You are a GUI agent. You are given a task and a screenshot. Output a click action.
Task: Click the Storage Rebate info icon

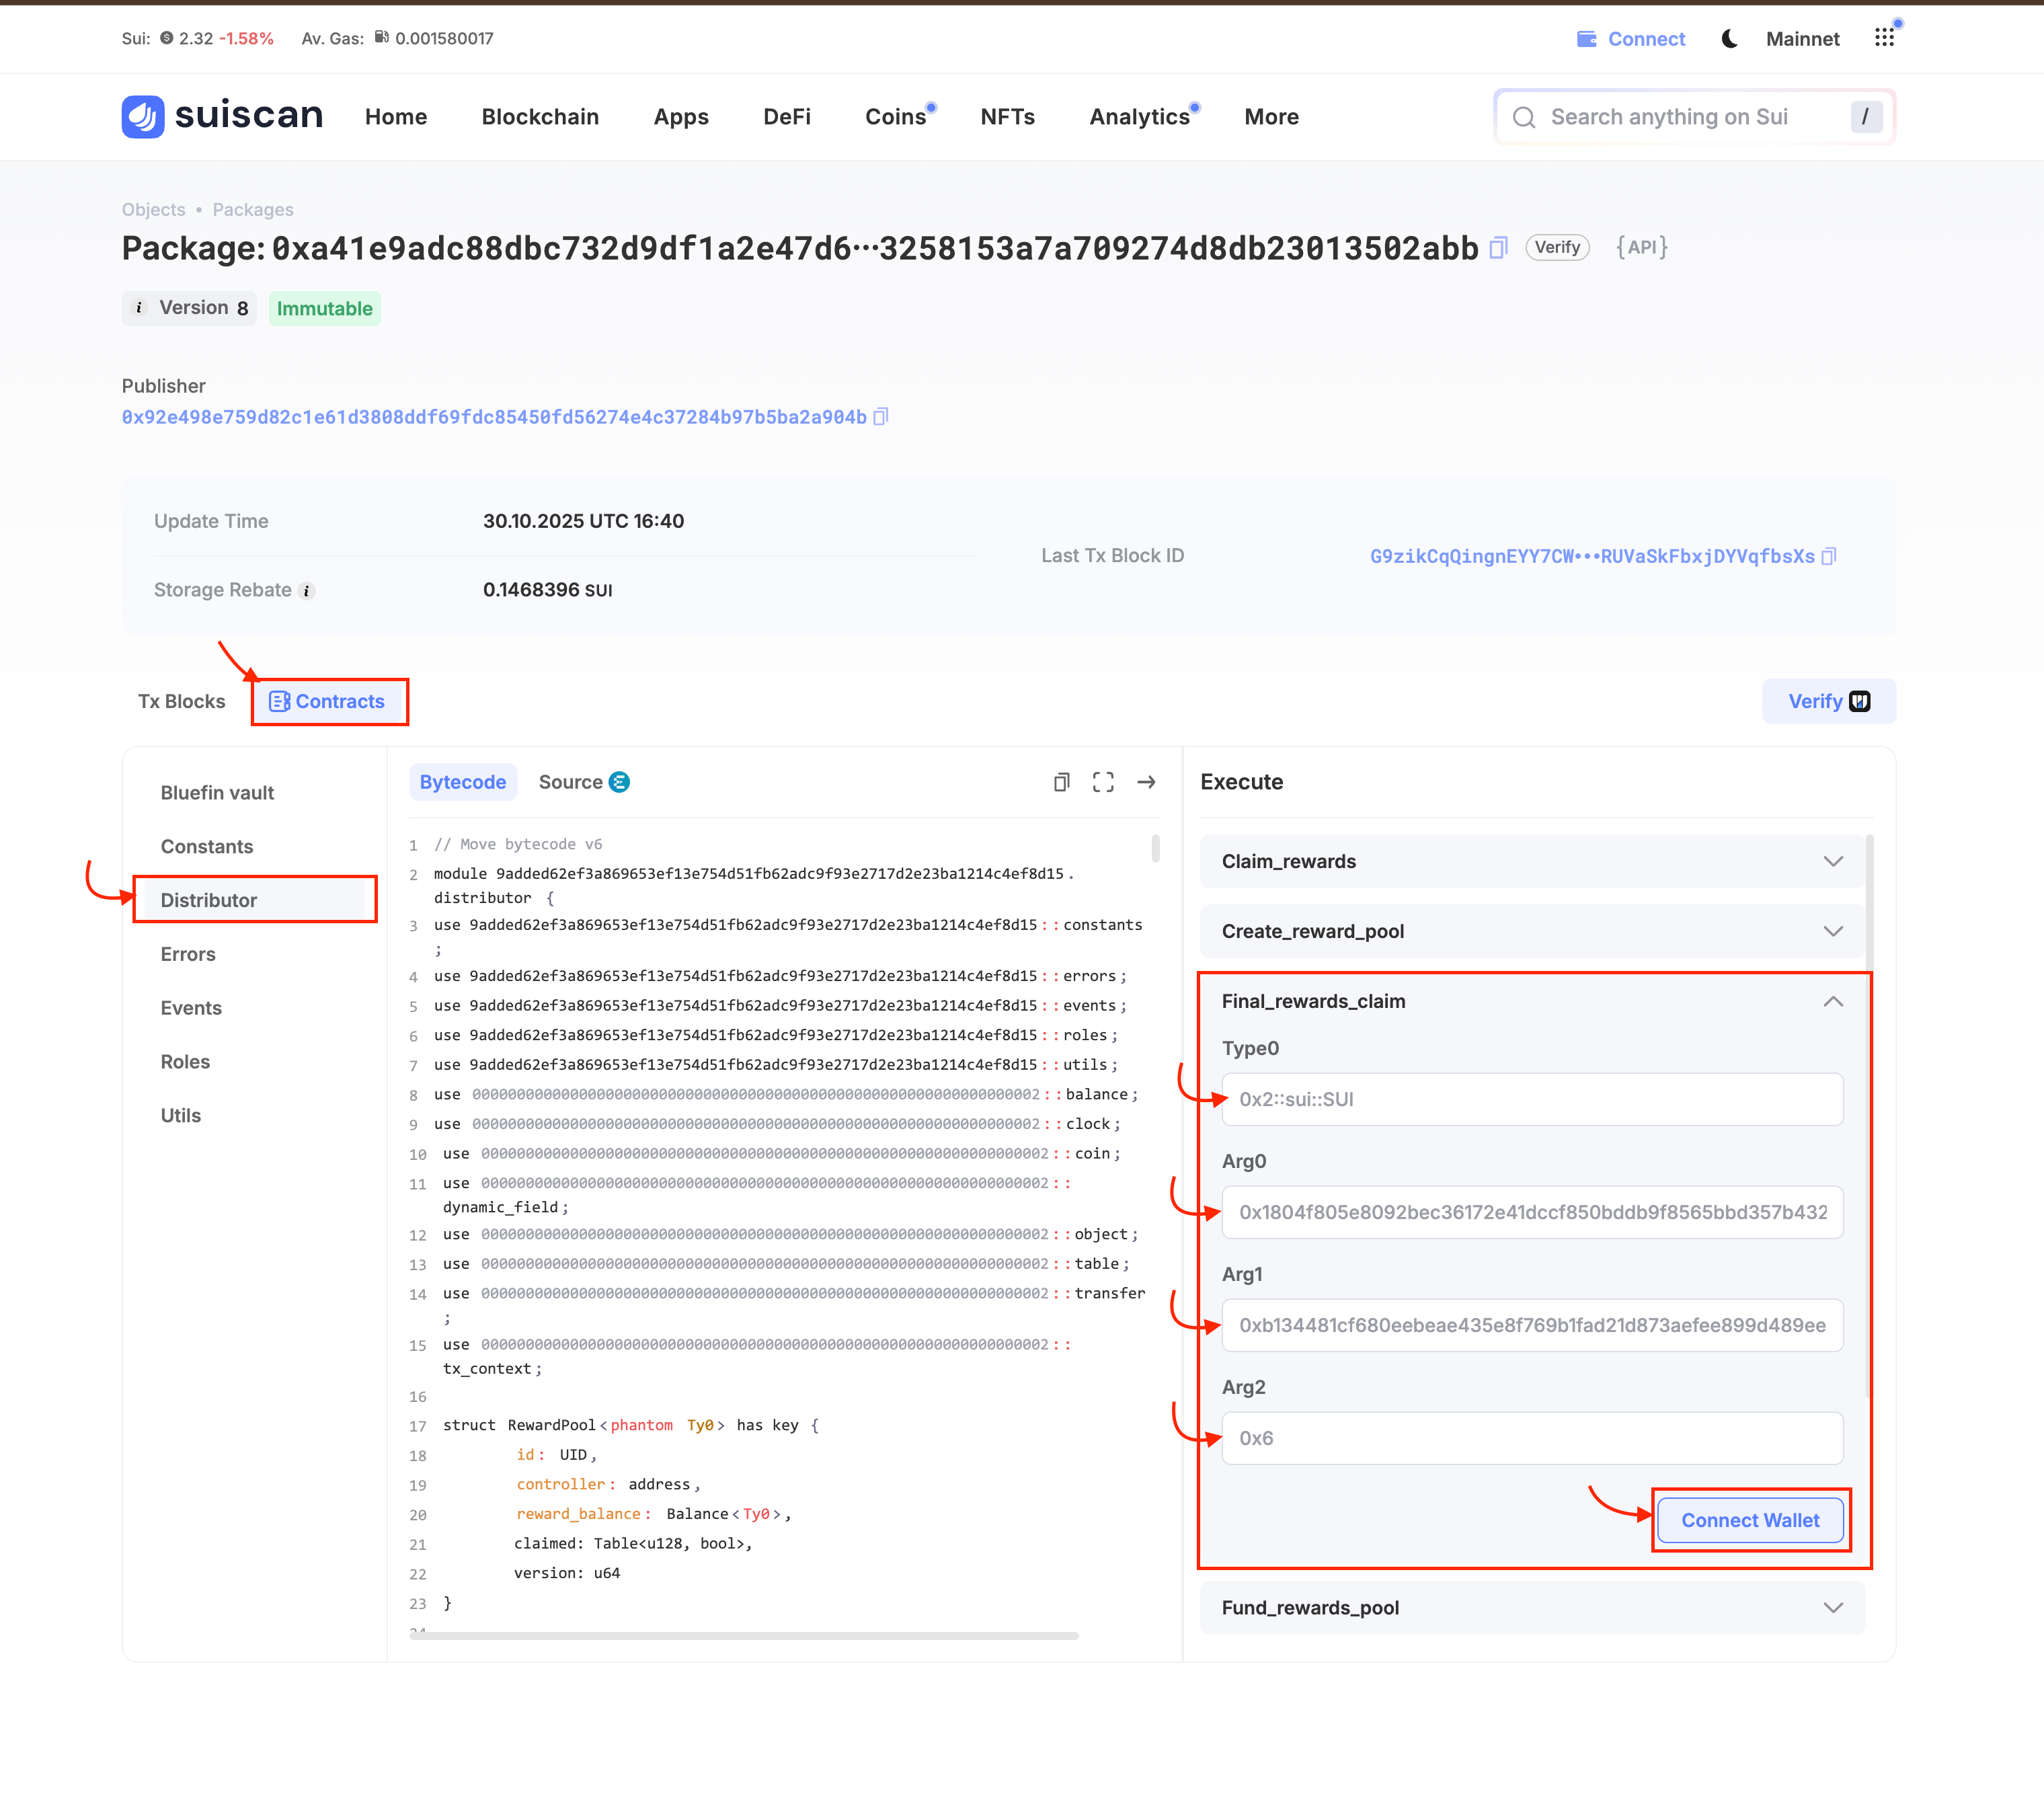(308, 591)
